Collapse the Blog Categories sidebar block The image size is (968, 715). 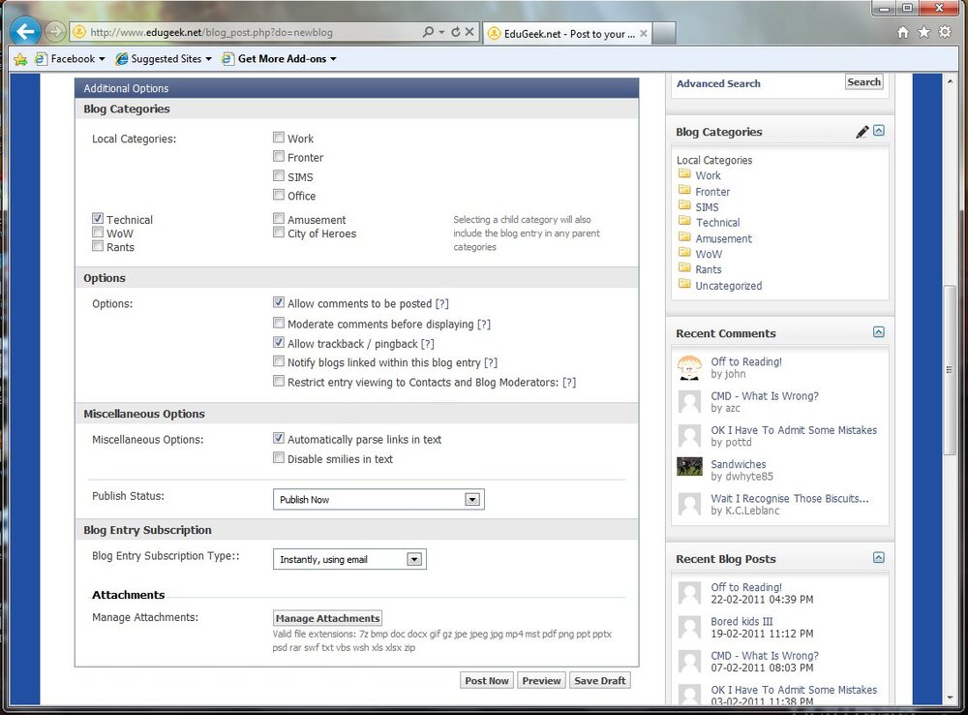point(879,131)
